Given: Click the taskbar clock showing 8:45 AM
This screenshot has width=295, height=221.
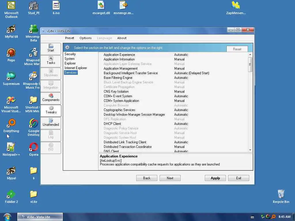Looking at the screenshot, I should (284, 217).
